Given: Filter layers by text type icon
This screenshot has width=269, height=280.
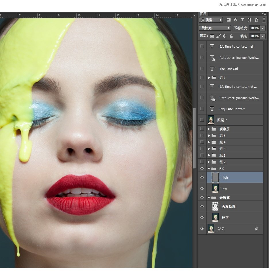Looking at the screenshot, I should point(242,20).
